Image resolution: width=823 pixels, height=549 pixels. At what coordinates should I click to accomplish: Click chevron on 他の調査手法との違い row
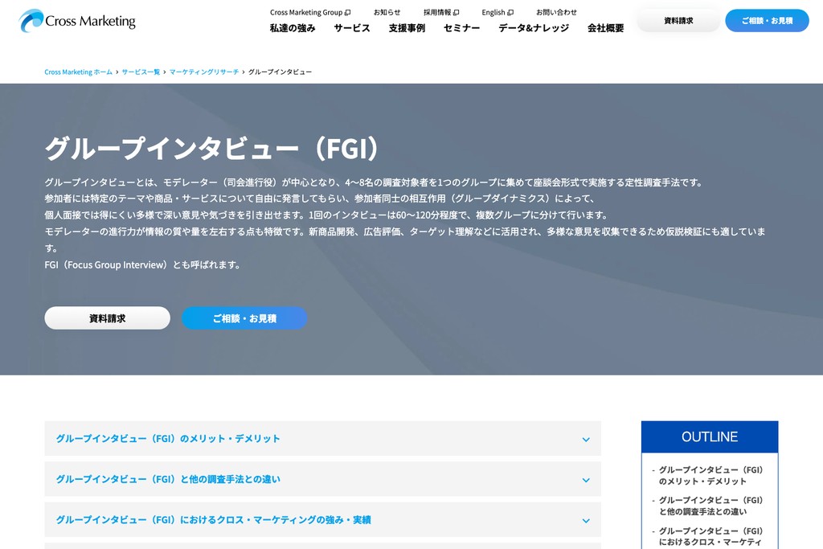pos(586,480)
